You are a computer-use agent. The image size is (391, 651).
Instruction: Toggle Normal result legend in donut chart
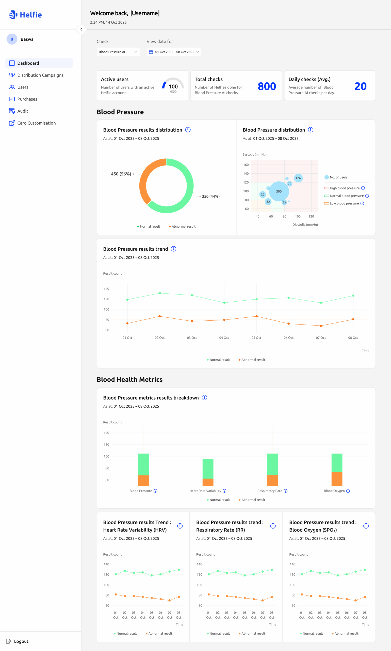click(x=149, y=226)
